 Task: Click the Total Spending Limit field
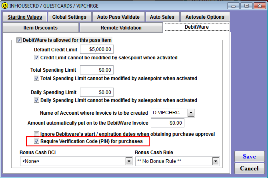coord(97,70)
